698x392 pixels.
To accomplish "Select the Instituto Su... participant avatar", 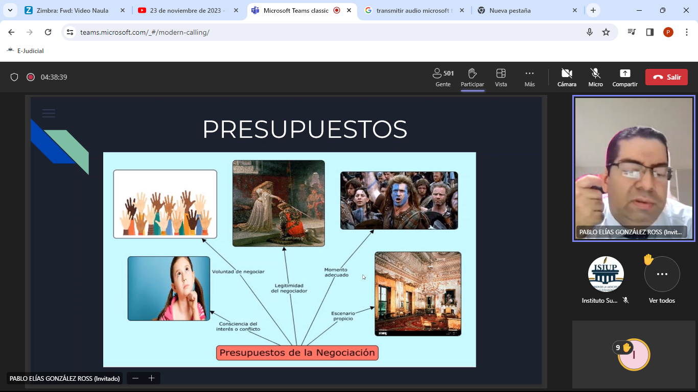I will click(x=606, y=274).
